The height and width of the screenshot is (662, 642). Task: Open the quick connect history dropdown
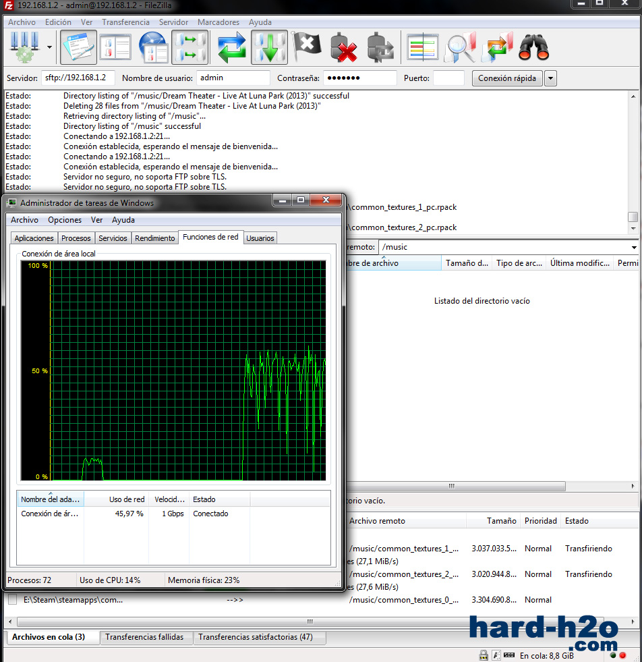click(550, 78)
